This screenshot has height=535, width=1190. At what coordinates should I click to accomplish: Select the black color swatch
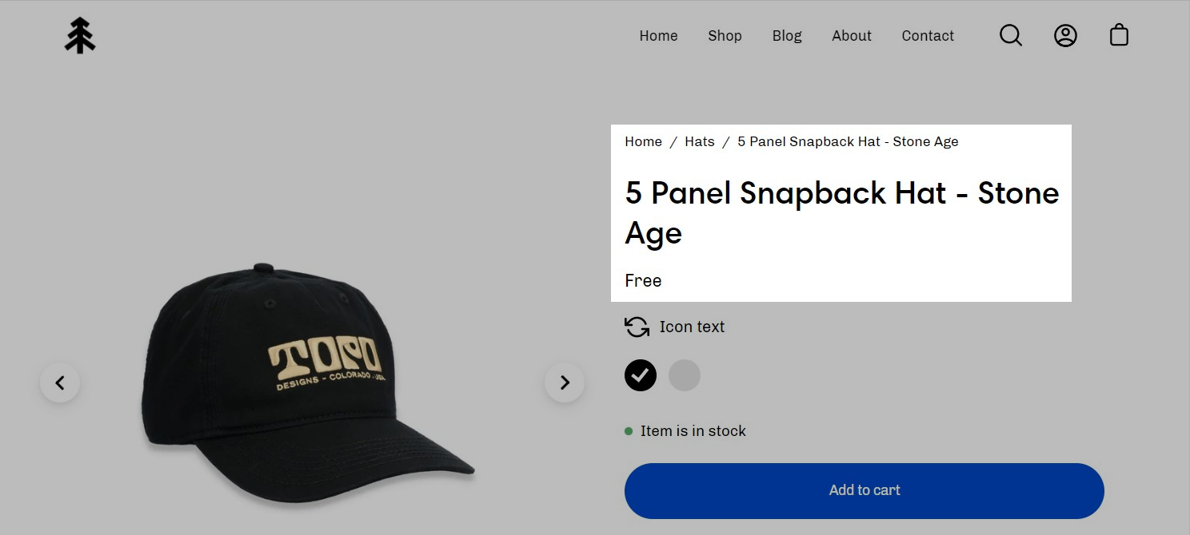641,375
